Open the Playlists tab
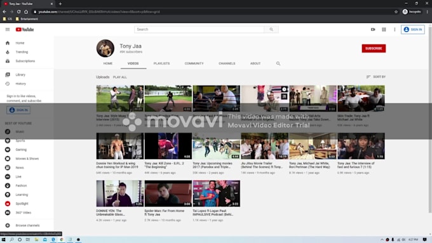Screen dimensions: 432x243 (162, 63)
